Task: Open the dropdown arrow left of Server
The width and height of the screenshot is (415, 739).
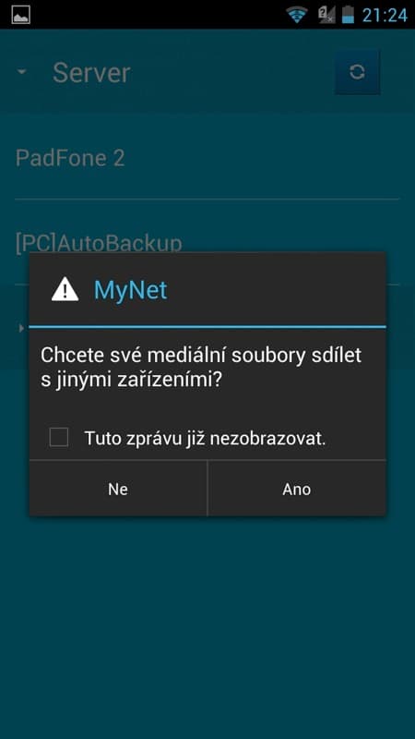Action: [21, 72]
